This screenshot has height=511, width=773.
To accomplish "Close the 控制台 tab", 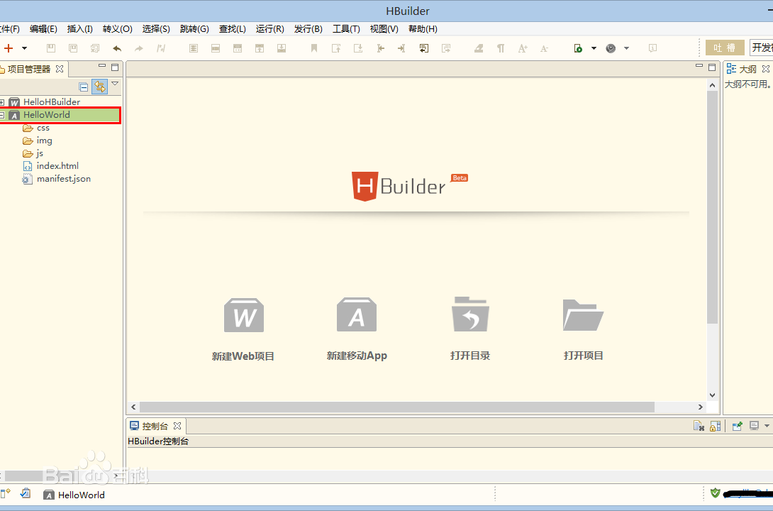I will coord(177,426).
